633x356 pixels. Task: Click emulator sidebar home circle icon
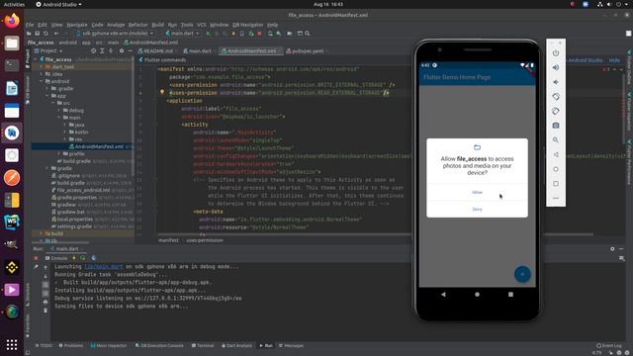[556, 169]
